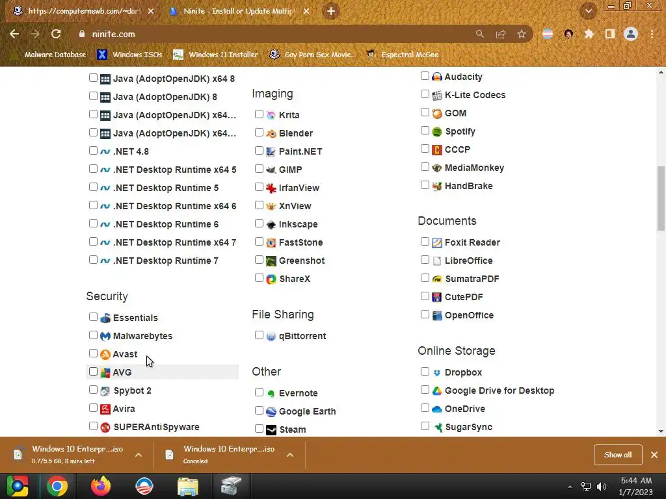Click the volume icon in system tray
The width and height of the screenshot is (666, 499).
pyautogui.click(x=602, y=487)
